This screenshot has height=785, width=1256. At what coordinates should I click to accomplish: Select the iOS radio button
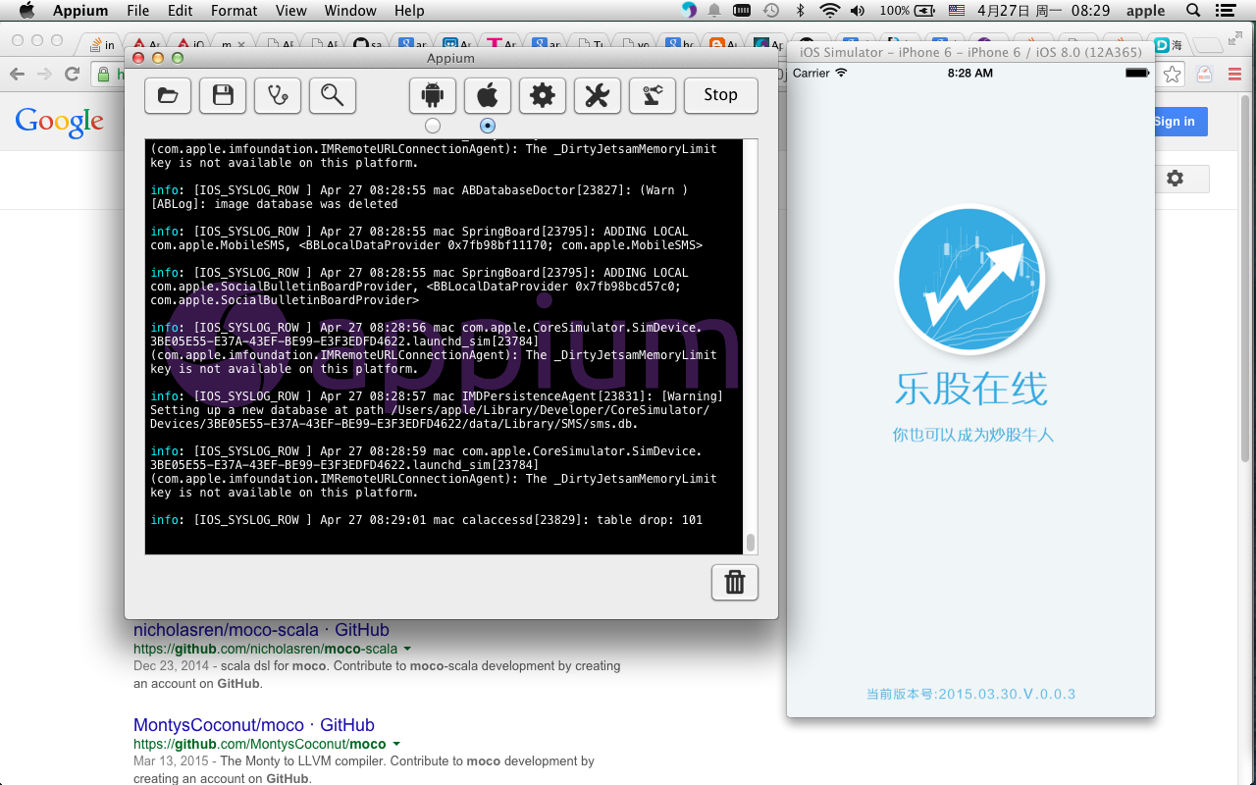pyautogui.click(x=488, y=126)
